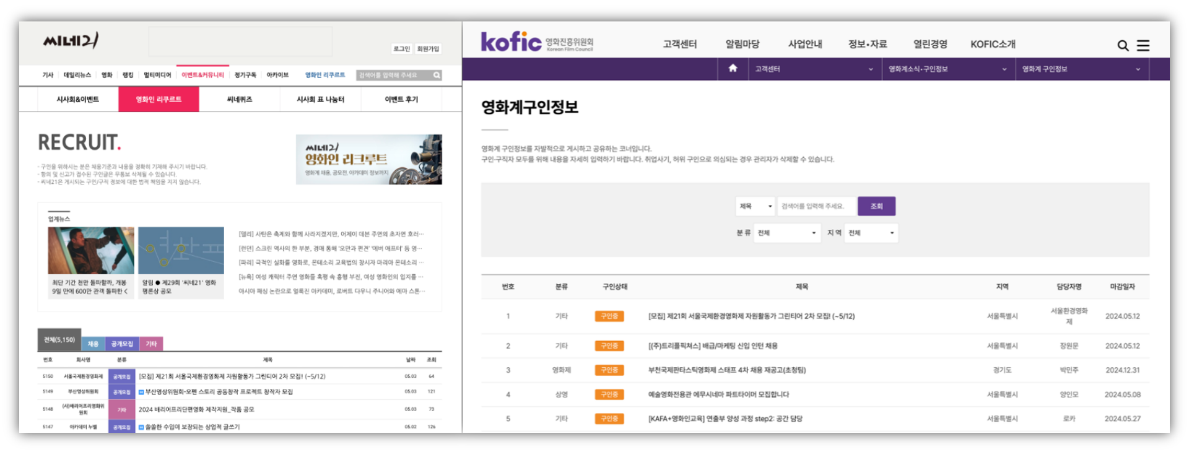Open KOFIC 열린경영 top menu
The width and height of the screenshot is (1189, 452).
click(x=930, y=44)
